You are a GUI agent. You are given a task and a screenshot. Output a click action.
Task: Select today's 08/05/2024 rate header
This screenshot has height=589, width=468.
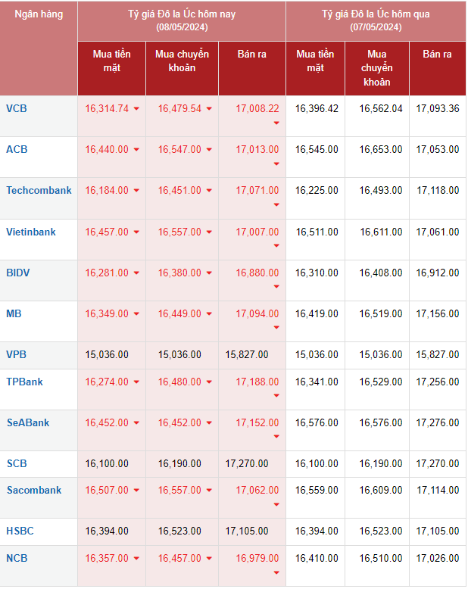point(182,20)
